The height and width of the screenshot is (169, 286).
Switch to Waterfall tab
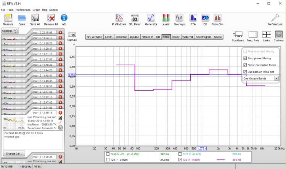(x=188, y=37)
